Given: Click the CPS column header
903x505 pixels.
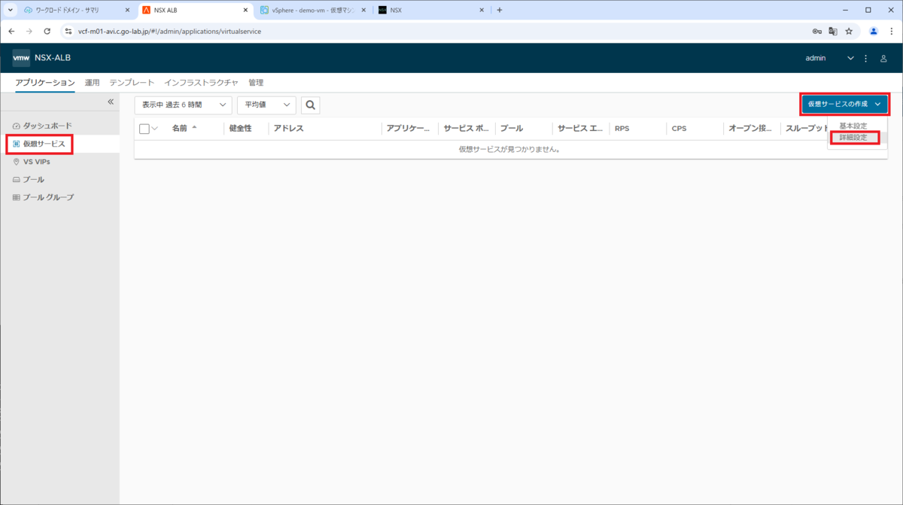Looking at the screenshot, I should [680, 129].
